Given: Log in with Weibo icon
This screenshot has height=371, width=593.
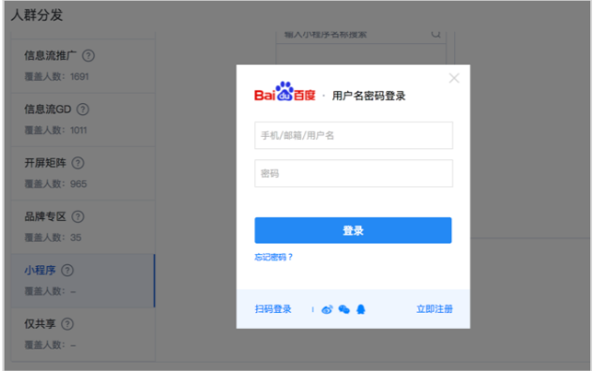Looking at the screenshot, I should [x=327, y=309].
